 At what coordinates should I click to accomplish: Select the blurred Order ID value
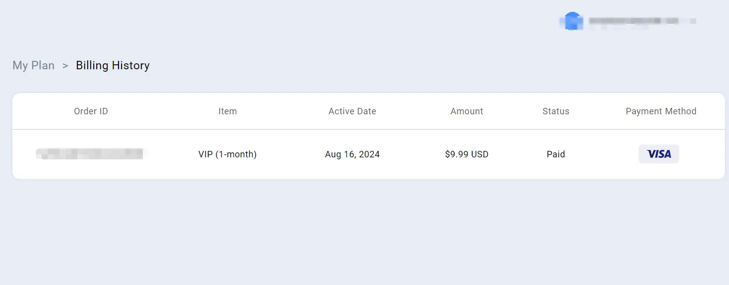(91, 154)
